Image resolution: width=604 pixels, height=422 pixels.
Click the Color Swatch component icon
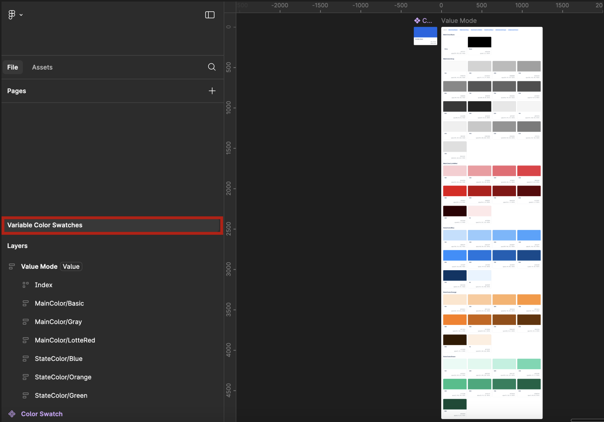pos(12,414)
